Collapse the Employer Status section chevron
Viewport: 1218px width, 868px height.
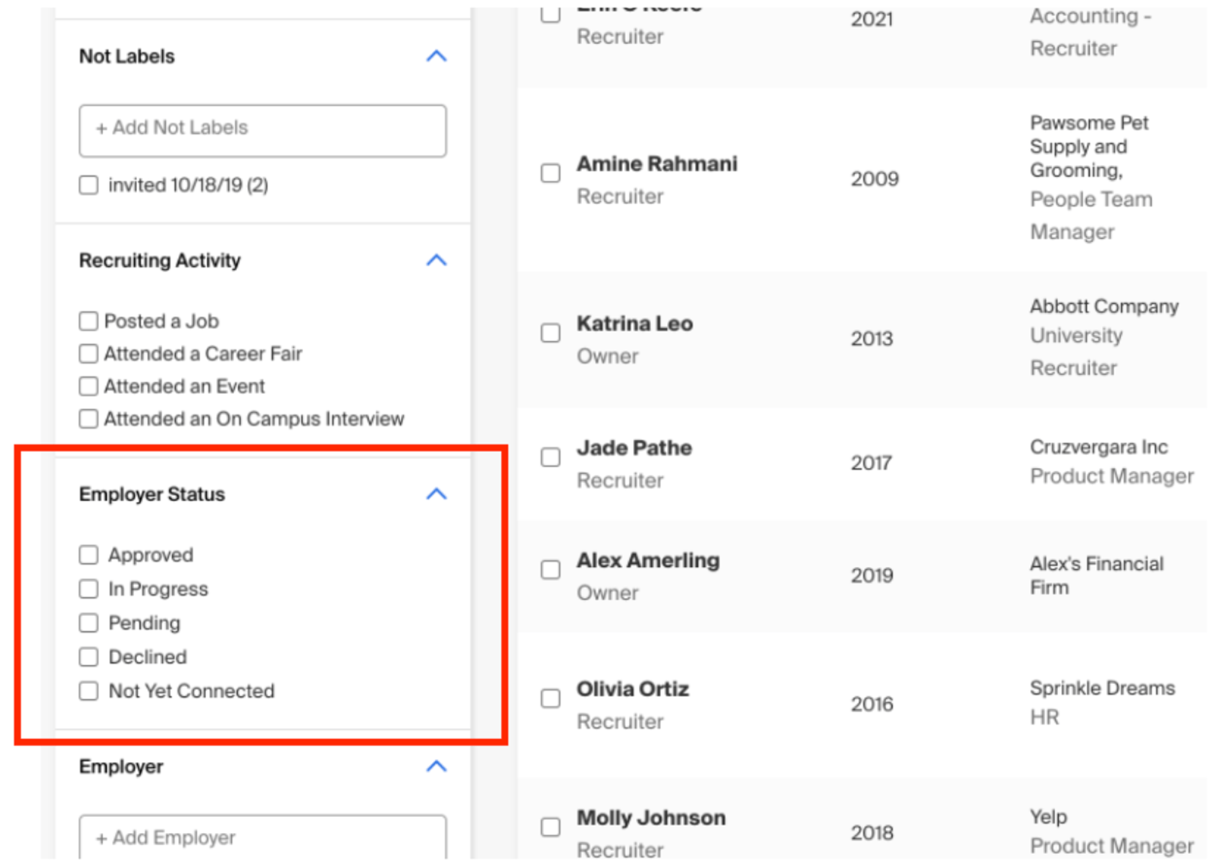click(x=436, y=494)
